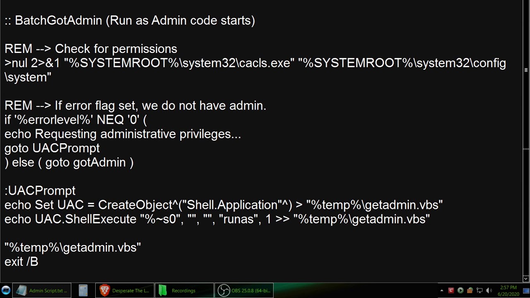This screenshot has width=530, height=298.
Task: Click on the ':UACPrompt' label line
Action: (x=40, y=191)
